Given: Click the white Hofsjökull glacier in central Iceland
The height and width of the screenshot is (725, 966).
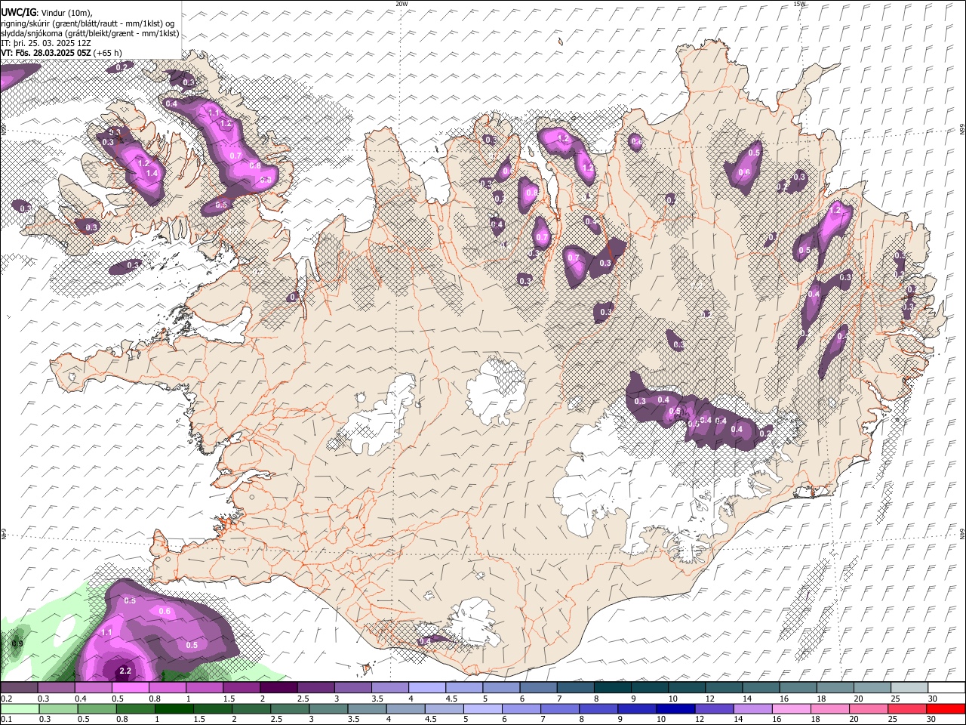Looking at the screenshot, I should click(x=496, y=391).
